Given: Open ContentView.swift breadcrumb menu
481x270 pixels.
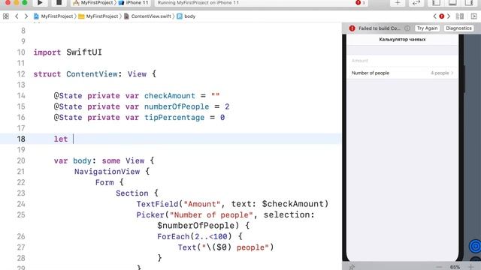Looking at the screenshot, I should click(x=147, y=16).
